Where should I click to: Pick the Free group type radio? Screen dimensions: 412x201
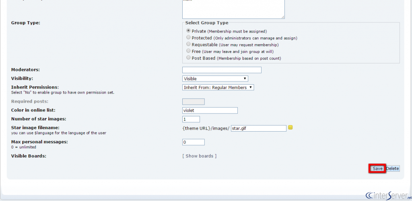click(x=188, y=51)
